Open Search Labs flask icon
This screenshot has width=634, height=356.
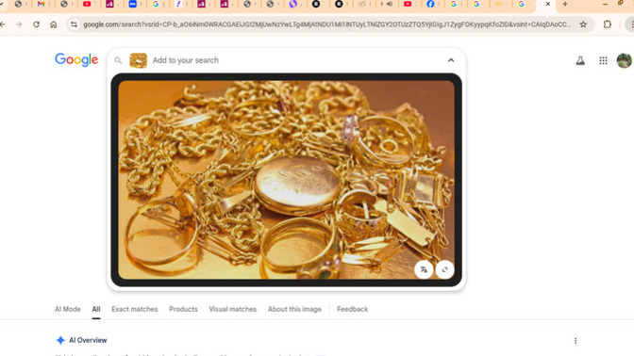point(580,60)
